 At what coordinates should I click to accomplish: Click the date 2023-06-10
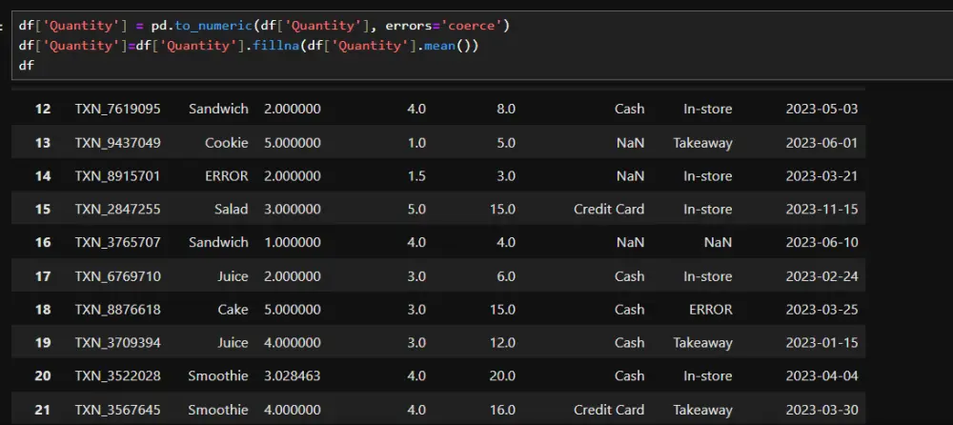[x=821, y=242]
